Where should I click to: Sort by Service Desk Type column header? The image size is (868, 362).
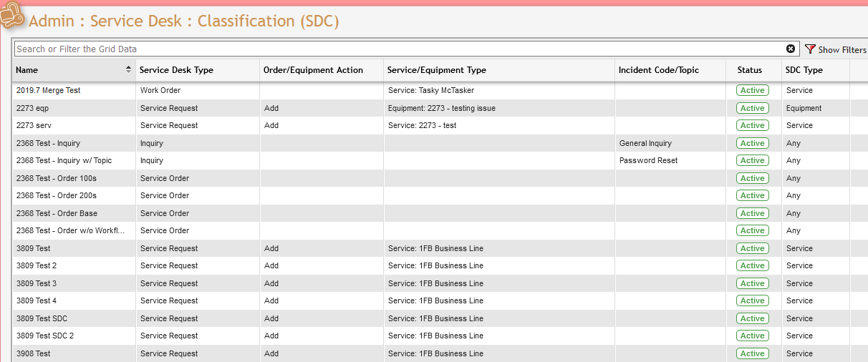pos(176,70)
